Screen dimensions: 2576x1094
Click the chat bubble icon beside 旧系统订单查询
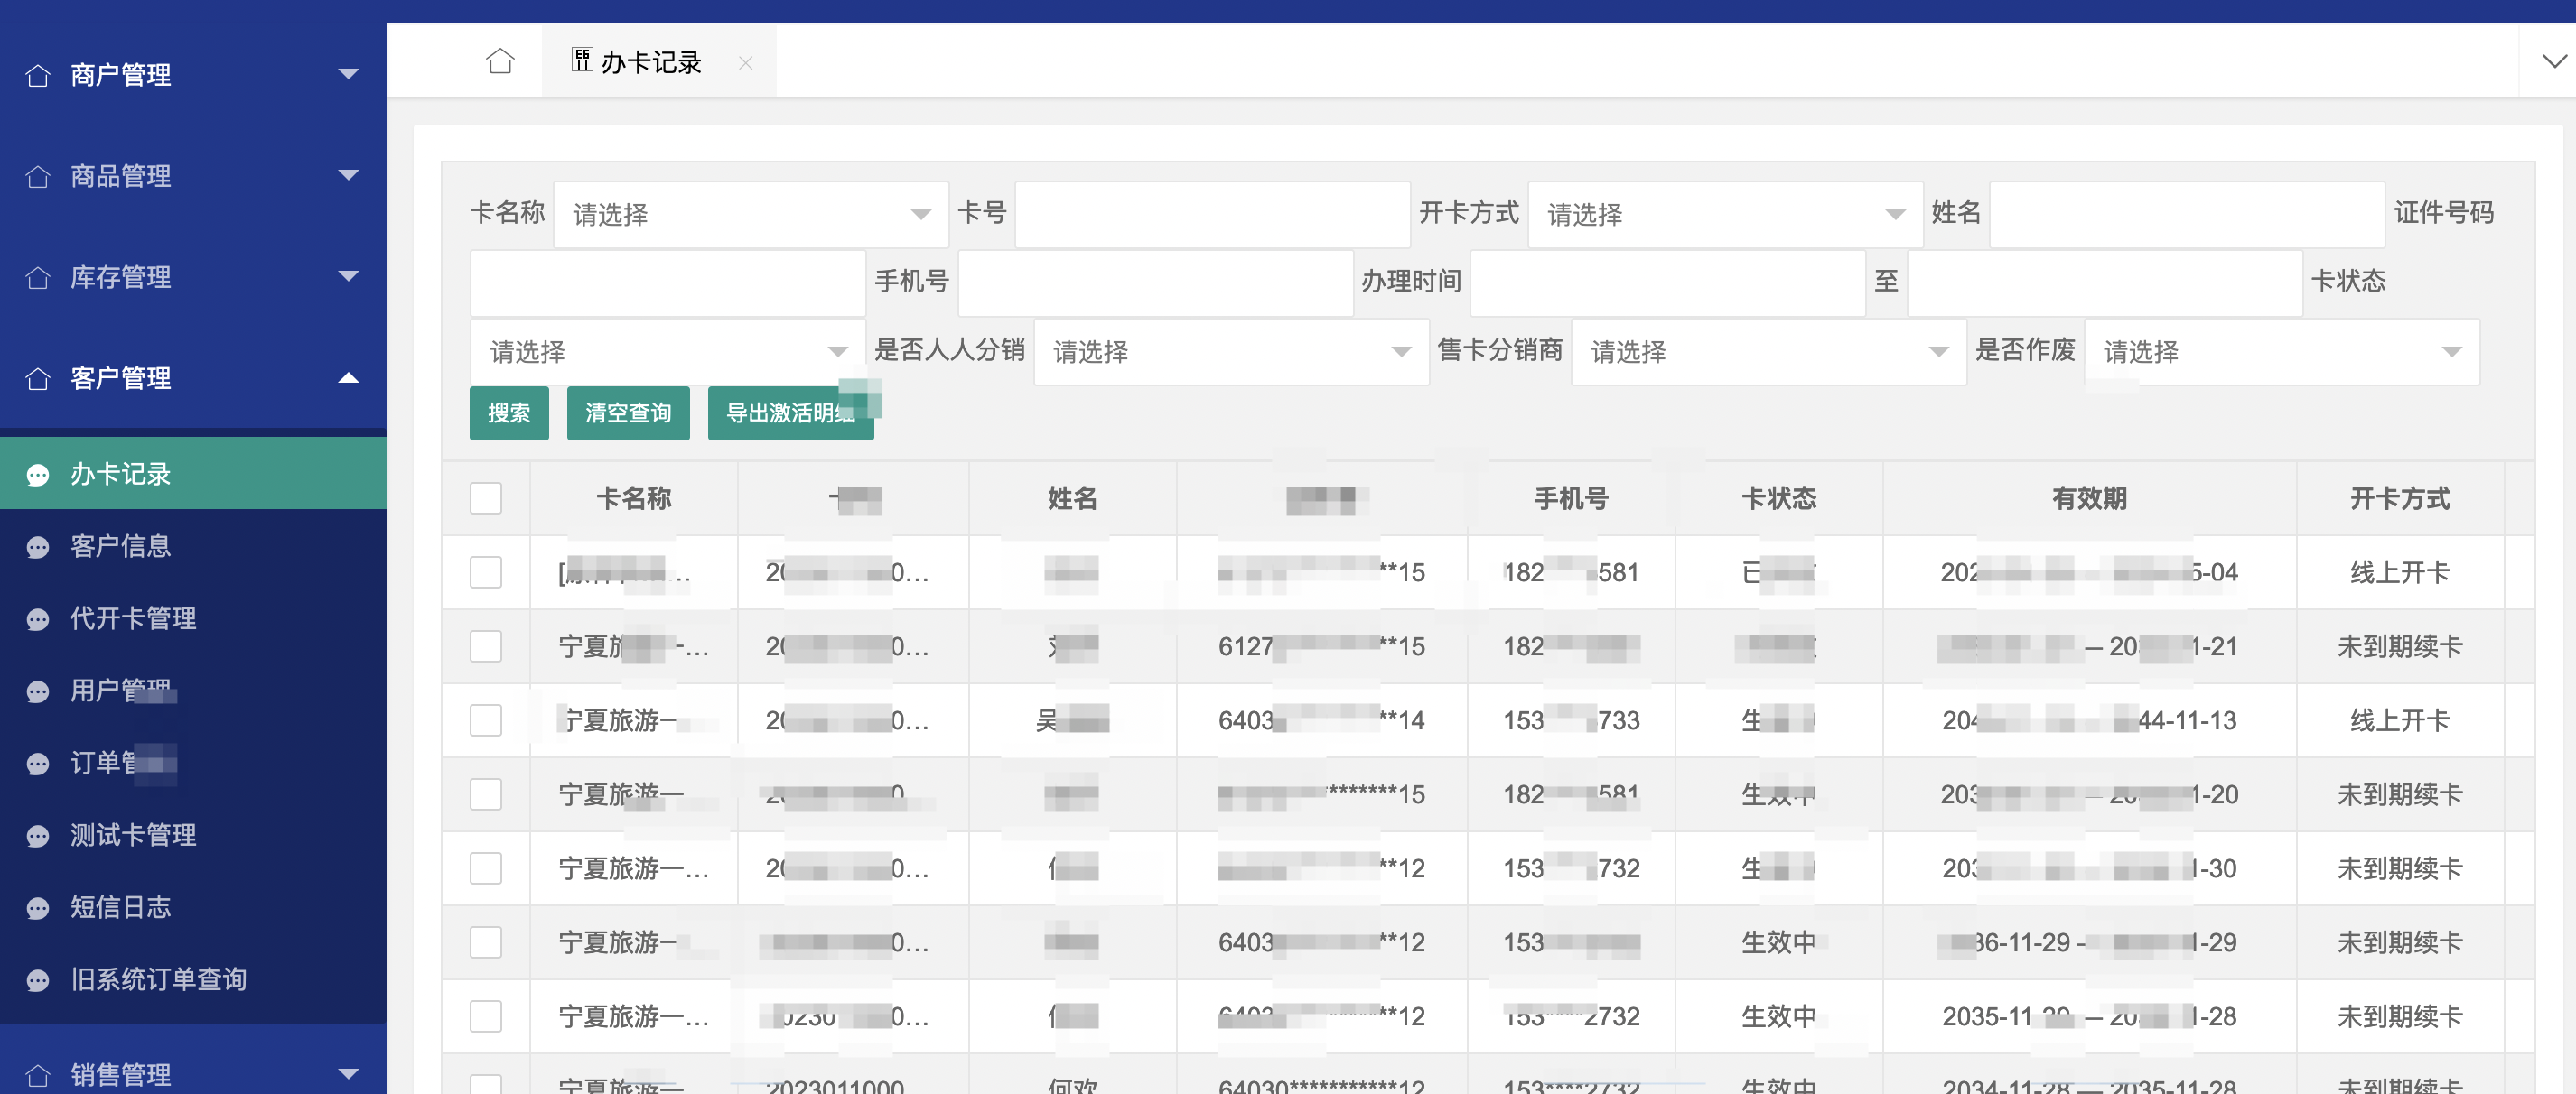click(x=38, y=980)
